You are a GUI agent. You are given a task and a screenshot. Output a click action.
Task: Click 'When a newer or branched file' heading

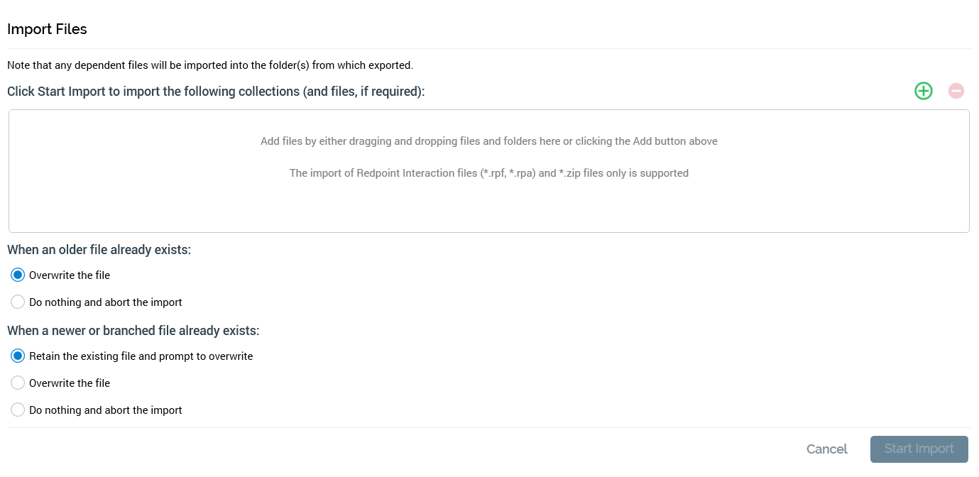[x=133, y=331]
